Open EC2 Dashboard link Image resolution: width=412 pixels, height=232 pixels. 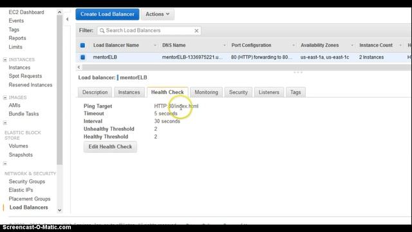26,12
